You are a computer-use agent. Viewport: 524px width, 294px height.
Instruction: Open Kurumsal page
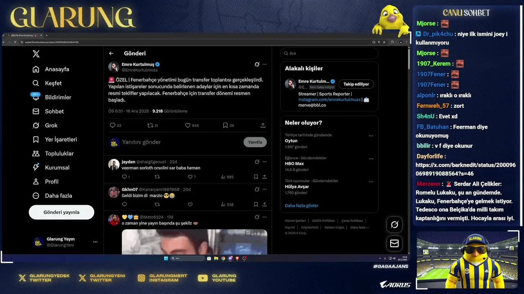pos(51,167)
